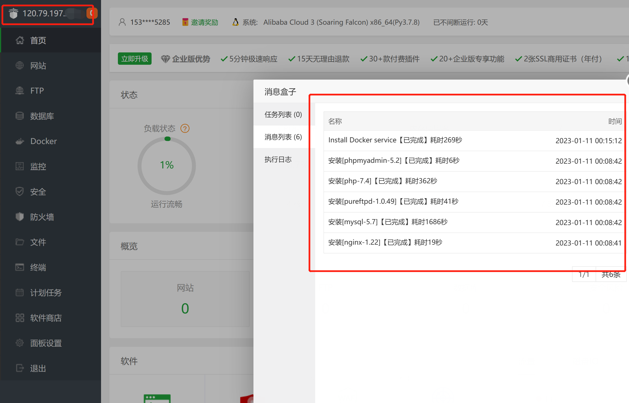Click the grid icon beside 软件商店

point(20,318)
